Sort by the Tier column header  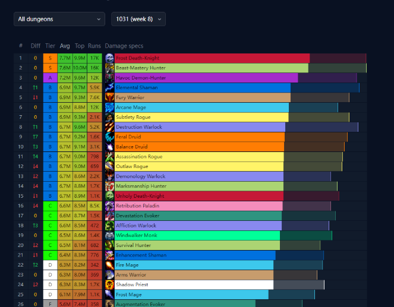50,46
